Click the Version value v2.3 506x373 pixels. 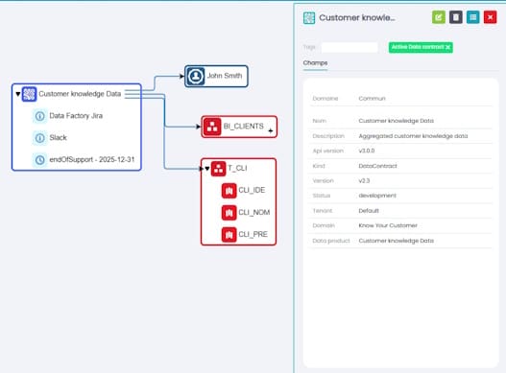364,181
